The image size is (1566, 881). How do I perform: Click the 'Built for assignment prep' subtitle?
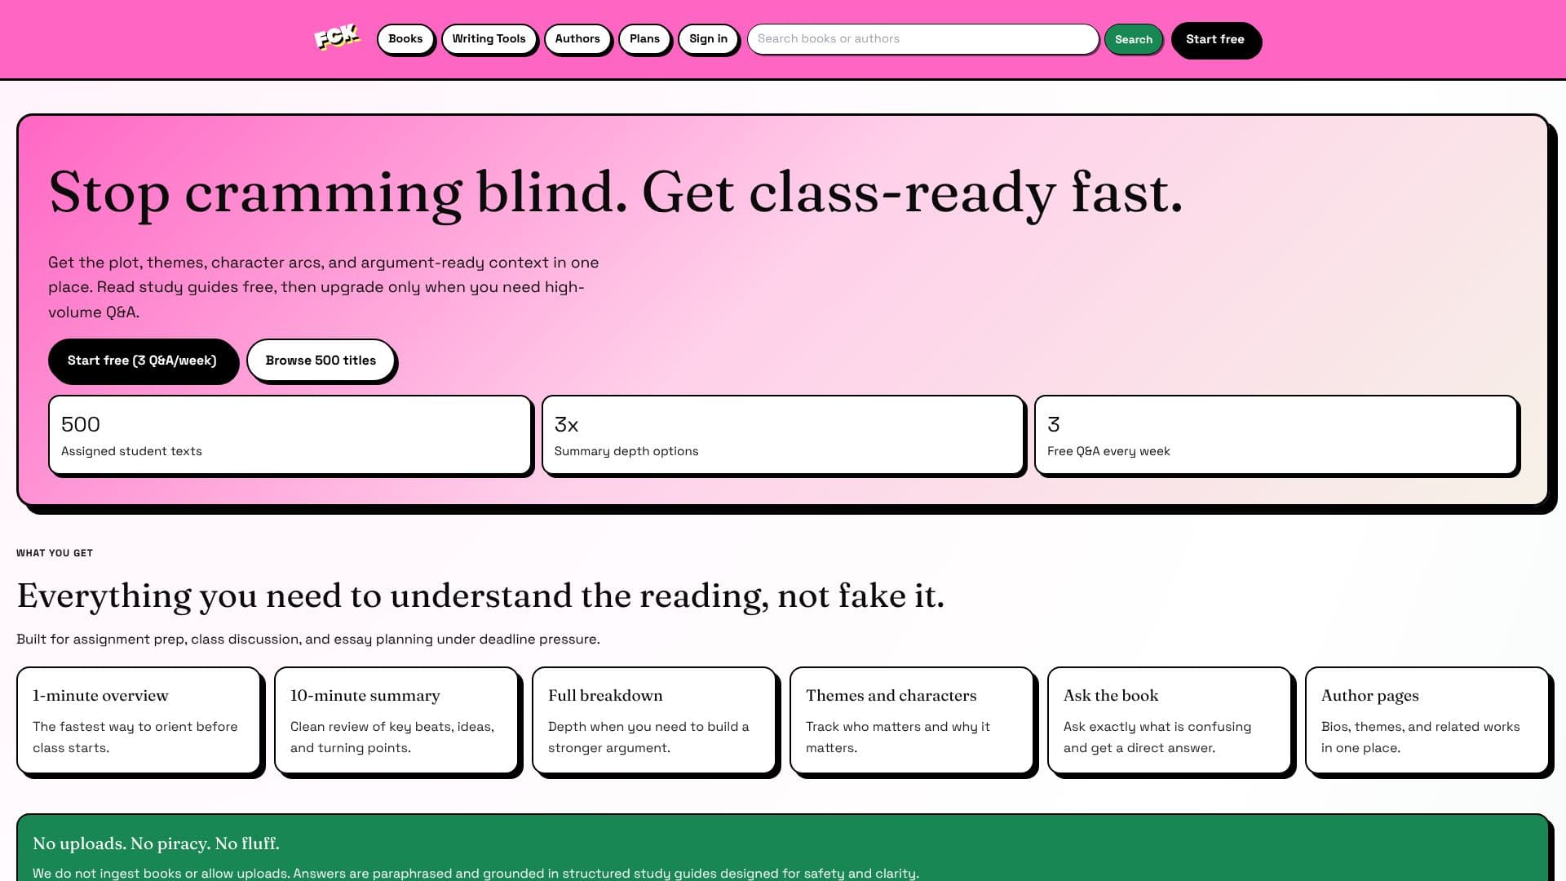click(x=308, y=639)
